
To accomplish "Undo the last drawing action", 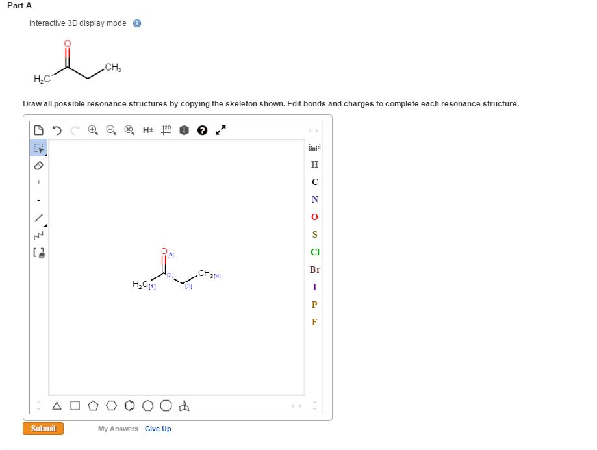I will 58,130.
